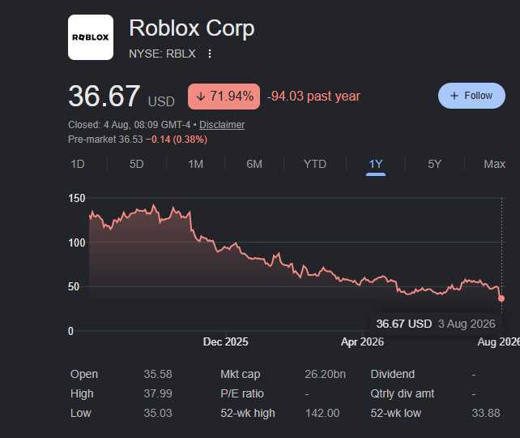This screenshot has height=438, width=520.
Task: Select the 5Y time range tab
Action: point(434,164)
